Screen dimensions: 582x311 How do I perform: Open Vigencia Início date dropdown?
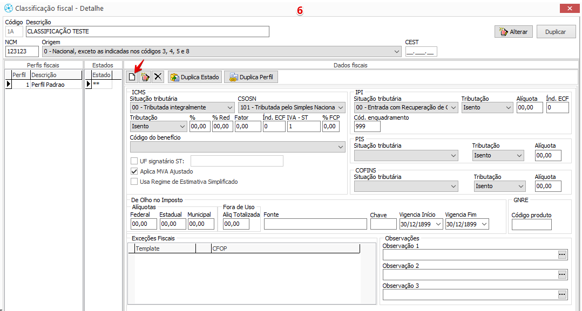point(438,224)
